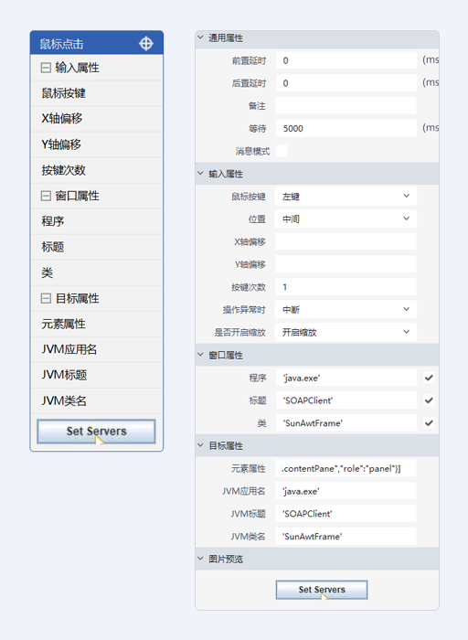This screenshot has width=468, height=640.
Task: Click Set Servers preview in left panel
Action: click(96, 432)
